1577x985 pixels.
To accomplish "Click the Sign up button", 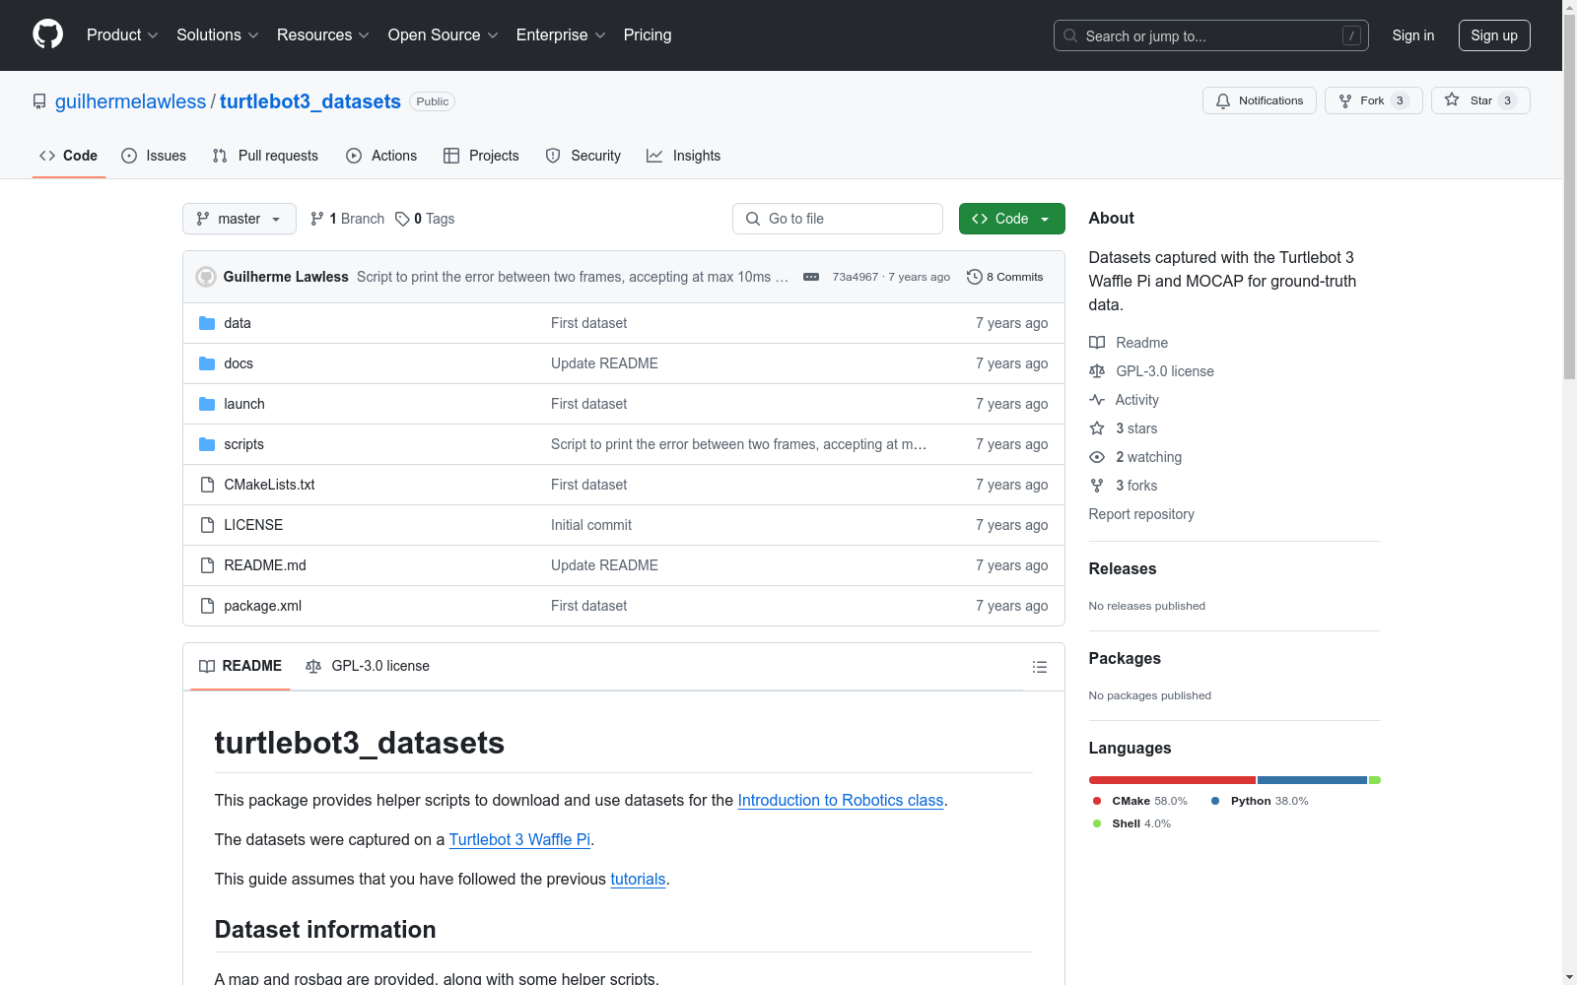I will coord(1494,35).
